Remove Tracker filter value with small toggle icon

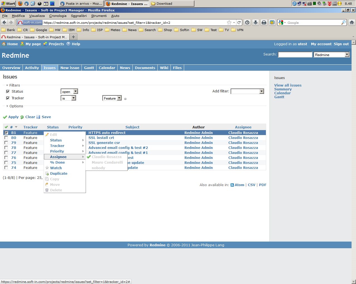(125, 99)
